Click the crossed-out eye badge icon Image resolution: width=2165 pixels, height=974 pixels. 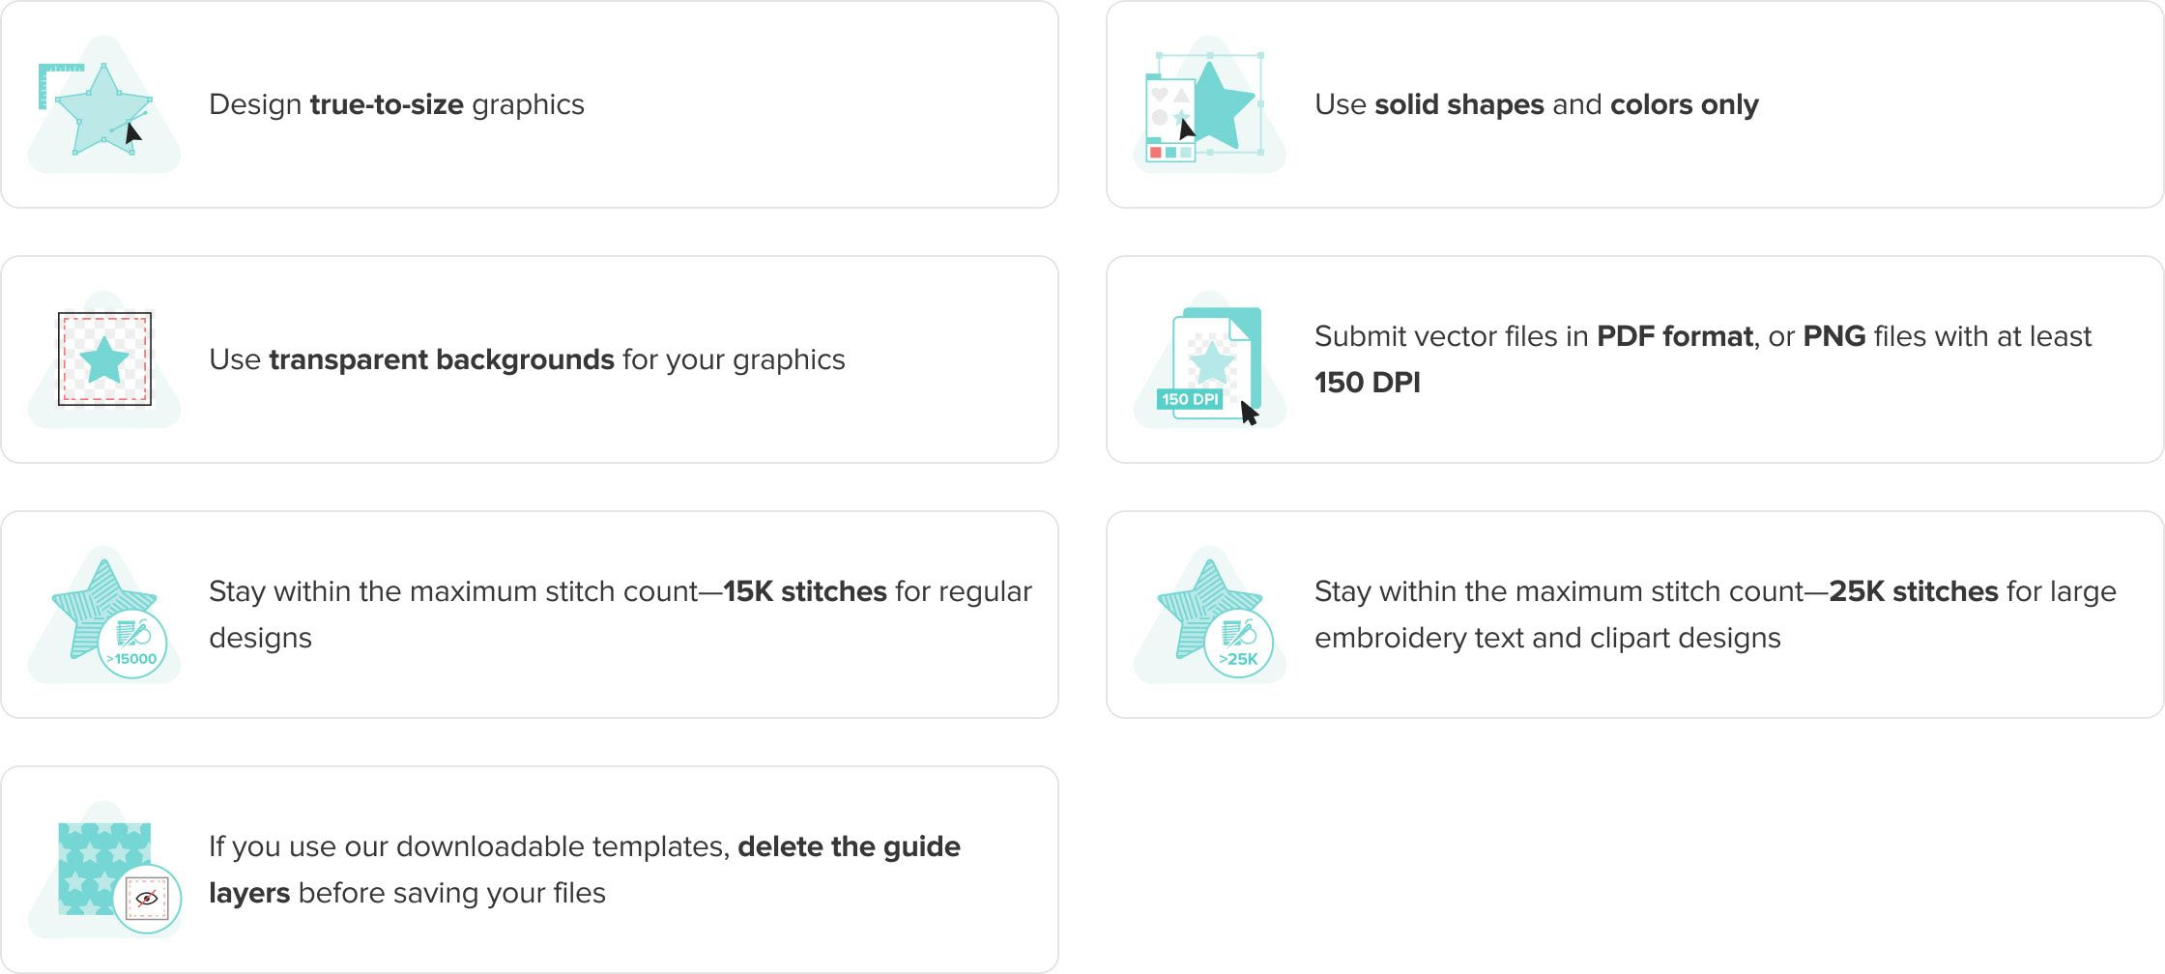click(147, 899)
